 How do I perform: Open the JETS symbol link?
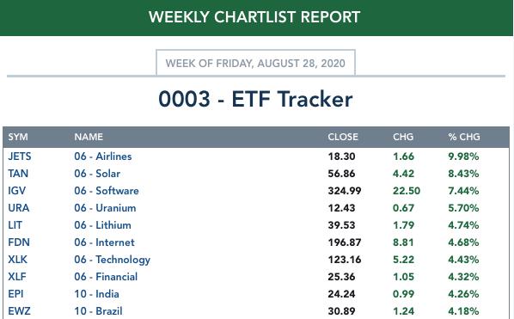tap(20, 156)
